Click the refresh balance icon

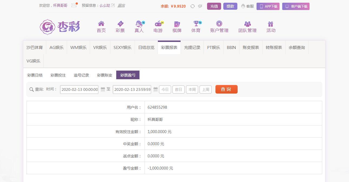[192, 6]
